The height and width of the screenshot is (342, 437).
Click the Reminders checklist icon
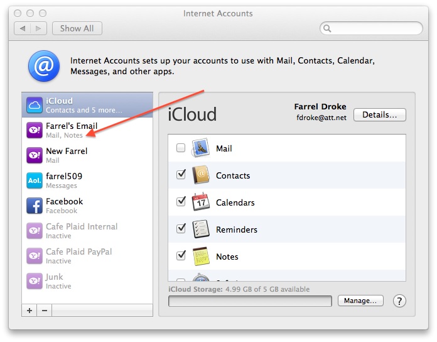click(x=201, y=229)
